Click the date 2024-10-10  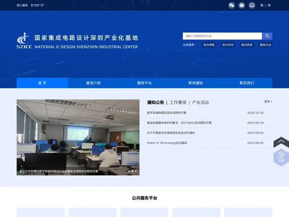255,113
